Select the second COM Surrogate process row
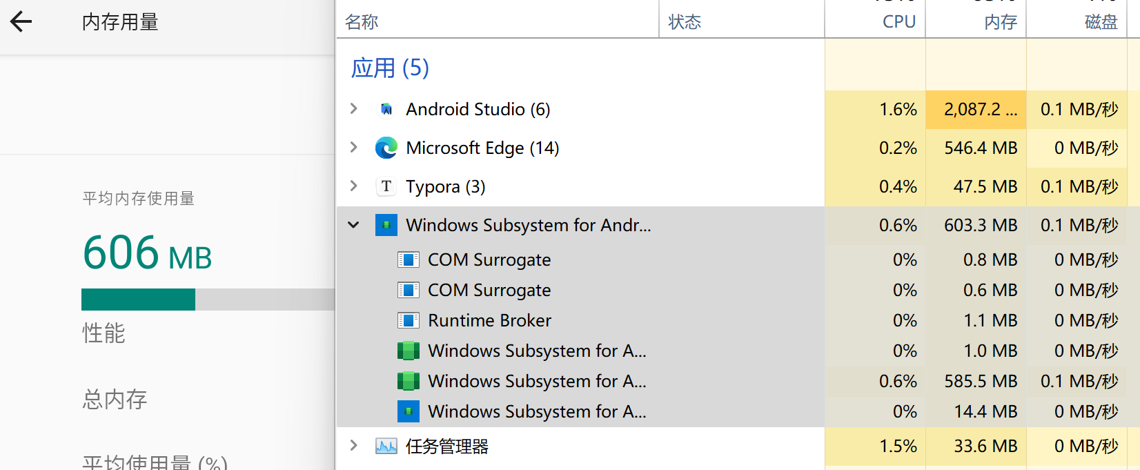 (489, 291)
